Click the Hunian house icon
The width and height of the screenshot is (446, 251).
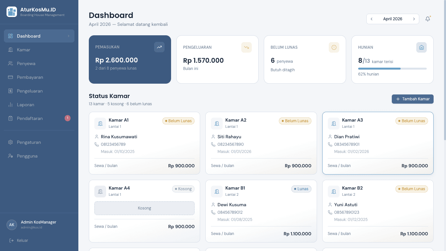click(x=422, y=47)
